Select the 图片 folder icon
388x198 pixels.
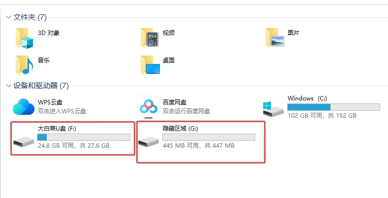[275, 37]
